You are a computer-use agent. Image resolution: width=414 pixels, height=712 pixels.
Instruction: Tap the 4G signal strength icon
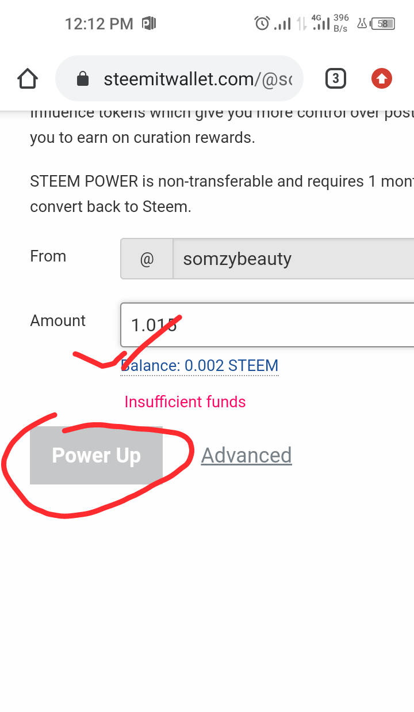click(x=321, y=23)
